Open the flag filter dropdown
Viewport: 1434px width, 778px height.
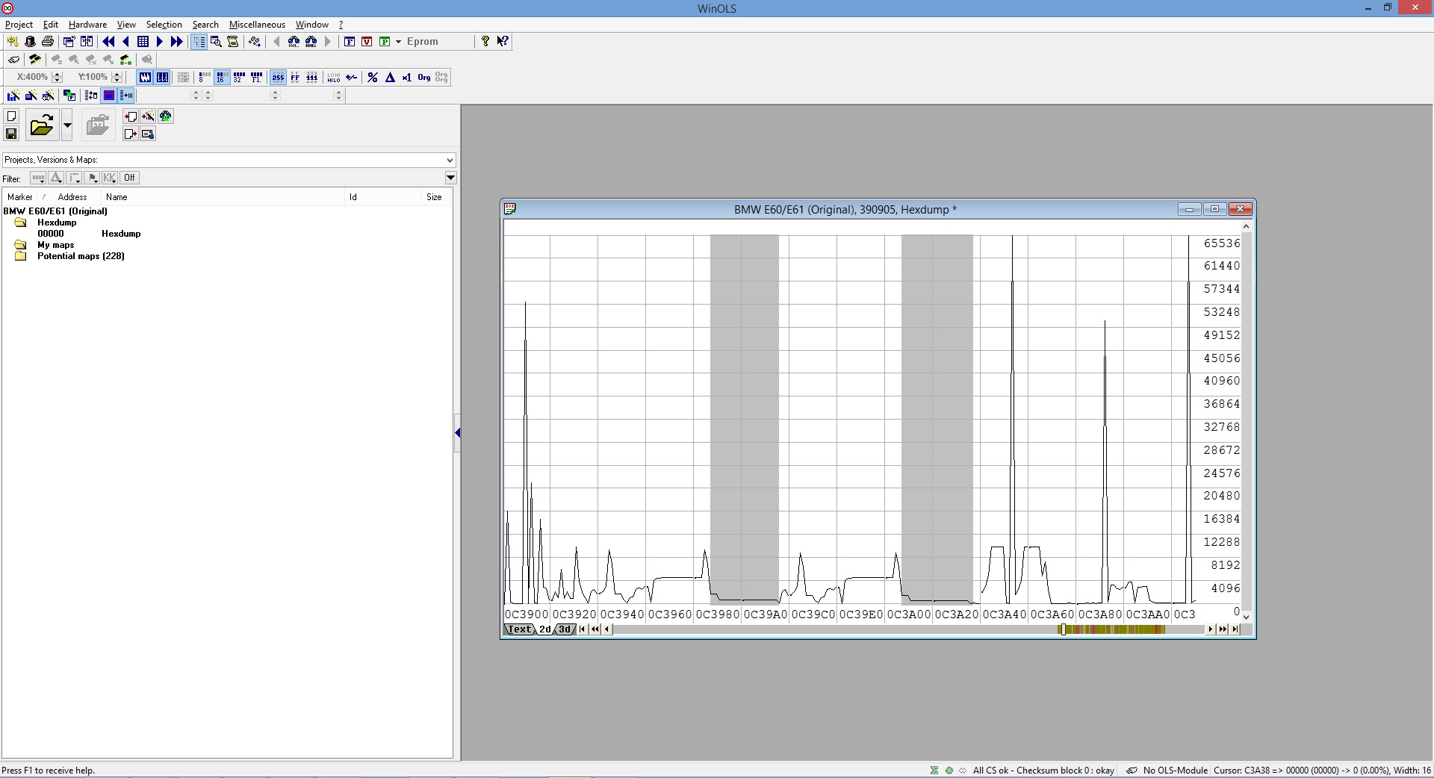pos(92,178)
